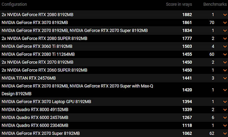Select the 2x NVIDIA GeForce RTX 2080 8192MB text
This screenshot has width=228, height=137.
point(37,15)
